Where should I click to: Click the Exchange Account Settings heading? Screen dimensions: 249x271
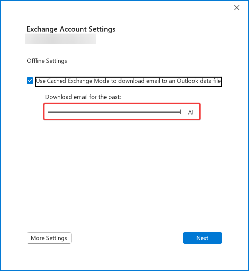pyautogui.click(x=71, y=29)
